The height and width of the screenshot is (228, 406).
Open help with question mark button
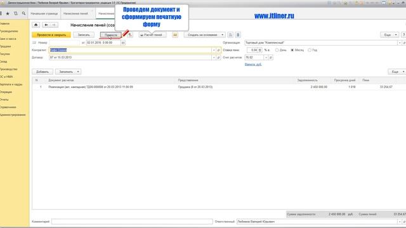(x=403, y=35)
